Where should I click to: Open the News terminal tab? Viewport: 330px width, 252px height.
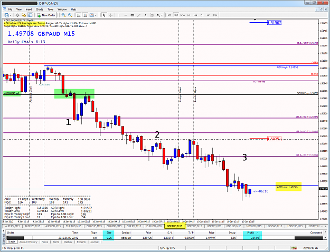tap(45, 242)
